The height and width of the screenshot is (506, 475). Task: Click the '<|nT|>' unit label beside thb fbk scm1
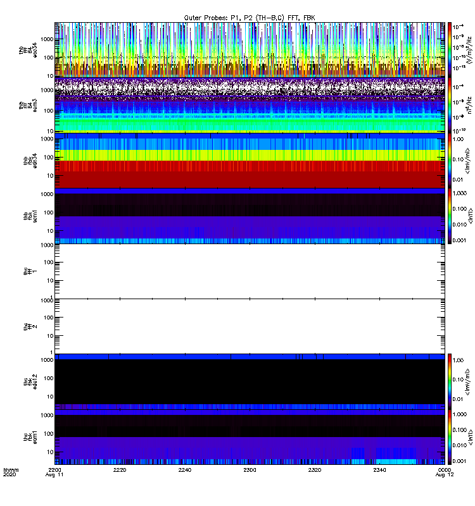click(x=471, y=216)
